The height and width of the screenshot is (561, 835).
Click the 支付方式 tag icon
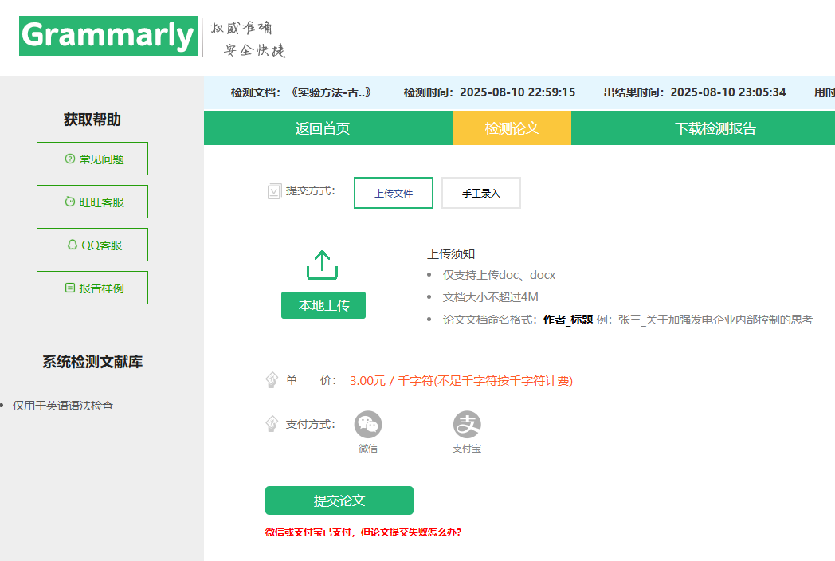pyautogui.click(x=272, y=424)
